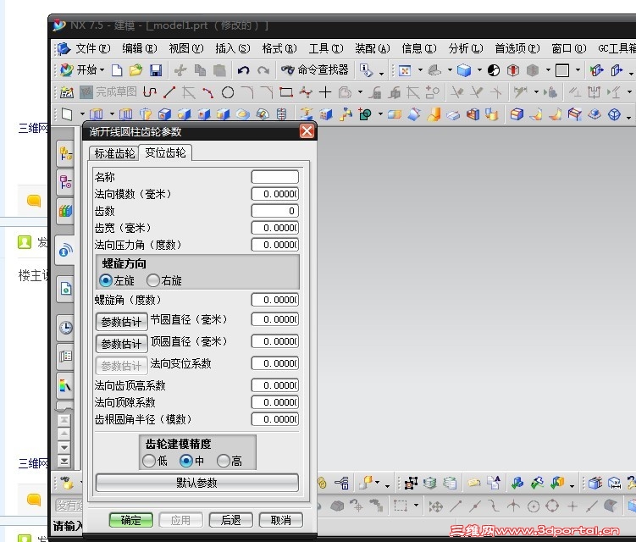The width and height of the screenshot is (636, 542).
Task: Click the Open folder icon
Action: pyautogui.click(x=135, y=70)
